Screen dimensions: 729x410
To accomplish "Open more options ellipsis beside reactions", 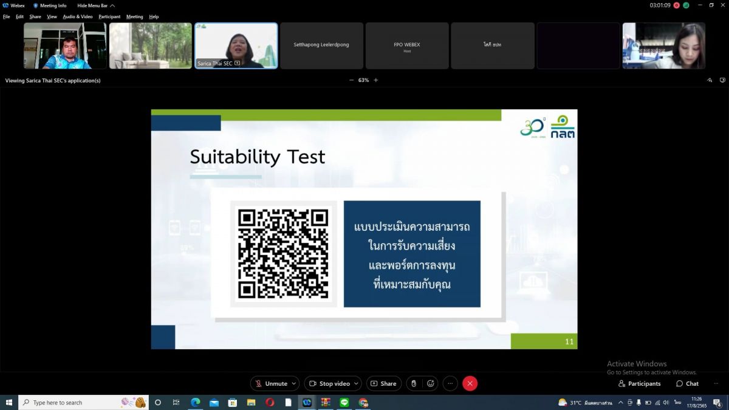I will coord(450,383).
